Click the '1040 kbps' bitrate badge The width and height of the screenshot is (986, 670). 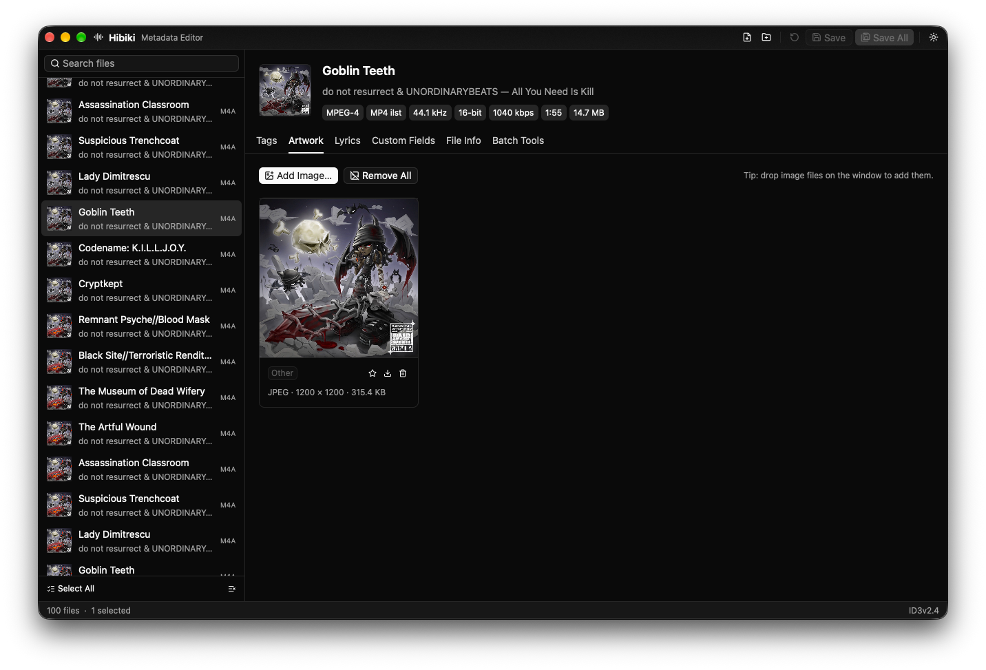[513, 113]
